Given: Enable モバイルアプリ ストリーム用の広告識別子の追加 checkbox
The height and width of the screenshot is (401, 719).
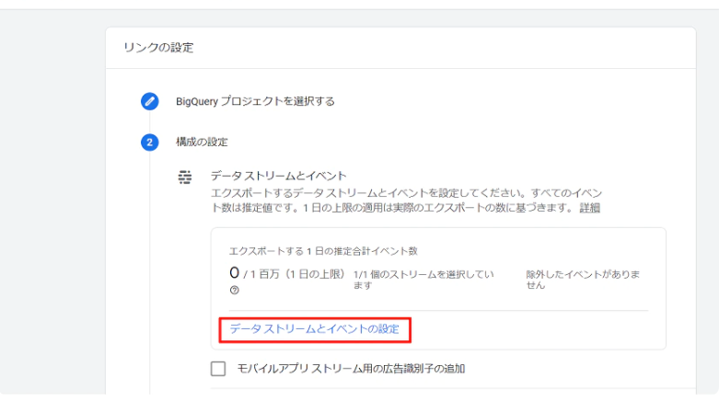Looking at the screenshot, I should pyautogui.click(x=218, y=369).
